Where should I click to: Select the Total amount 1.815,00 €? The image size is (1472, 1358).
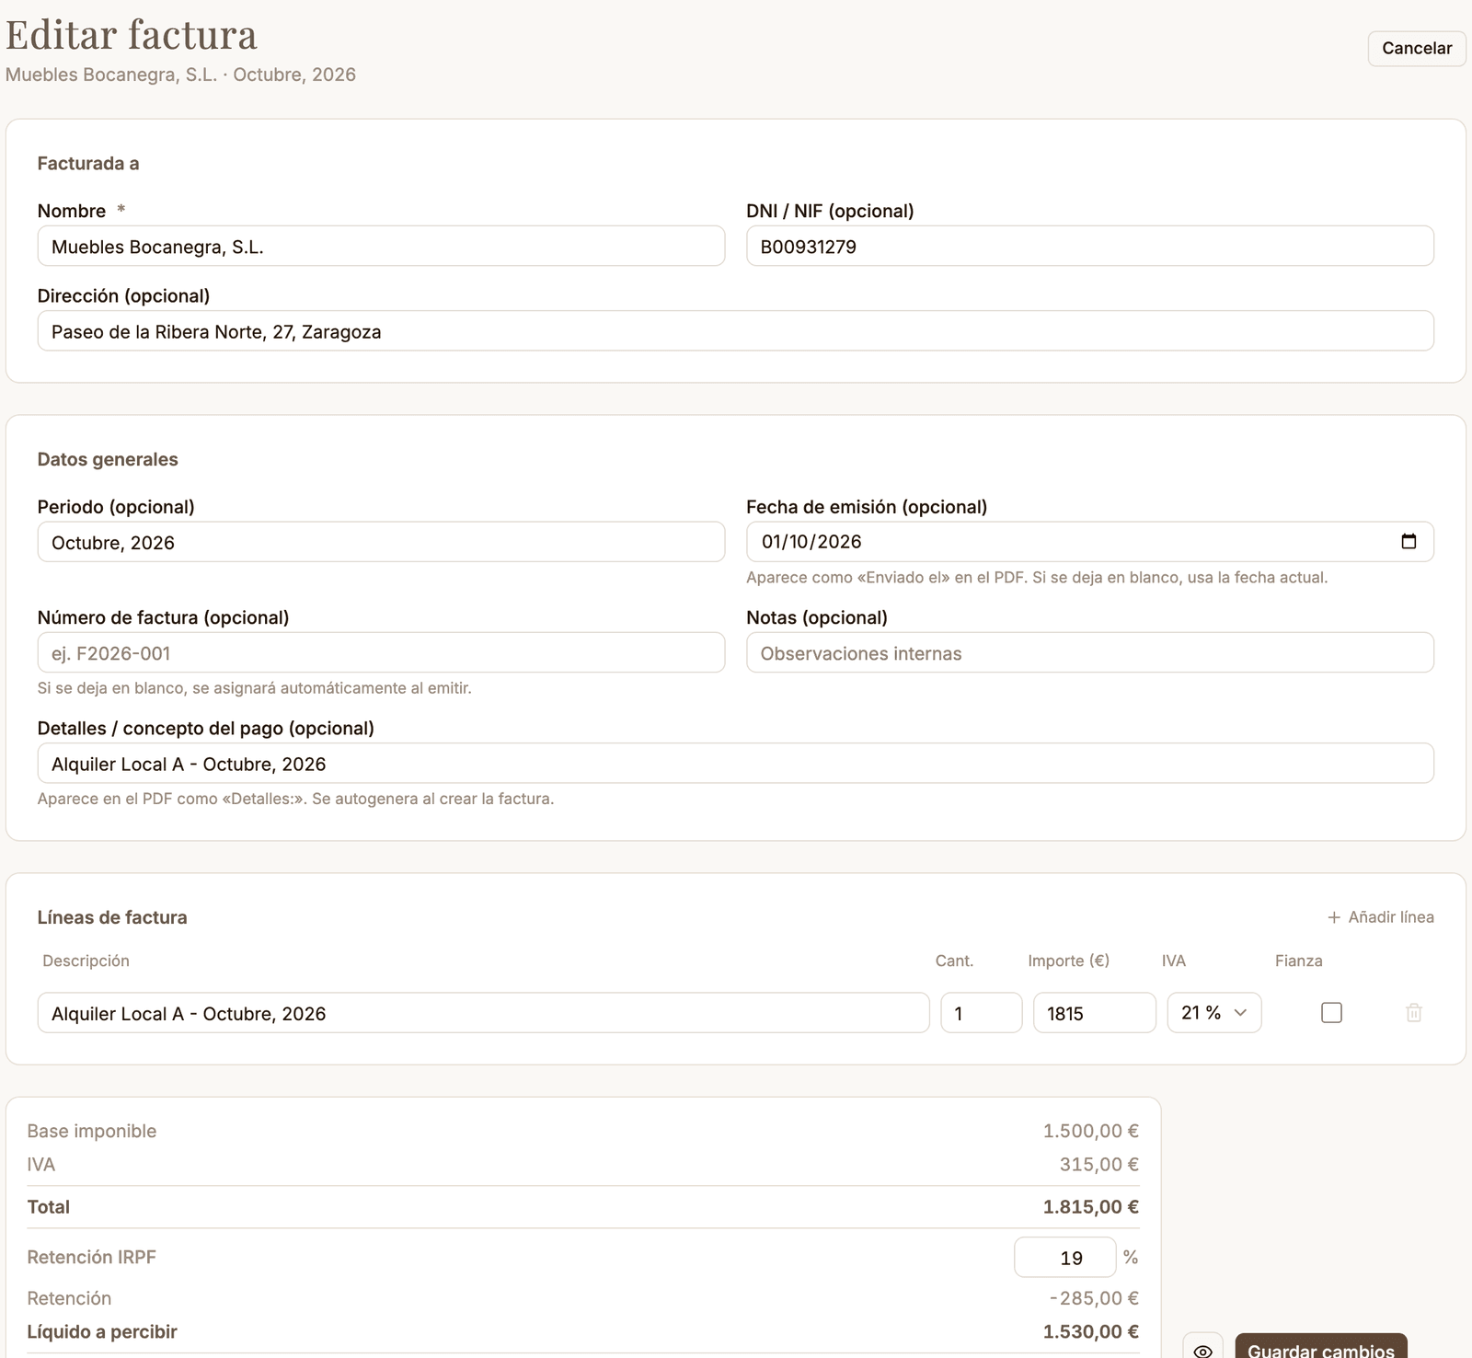pyautogui.click(x=1091, y=1207)
